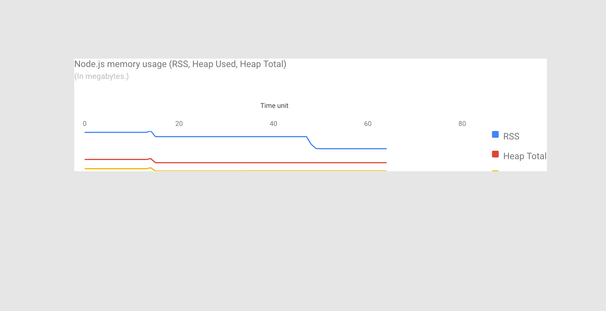Click the RSS line spike near time 14
The image size is (606, 311).
tap(151, 131)
